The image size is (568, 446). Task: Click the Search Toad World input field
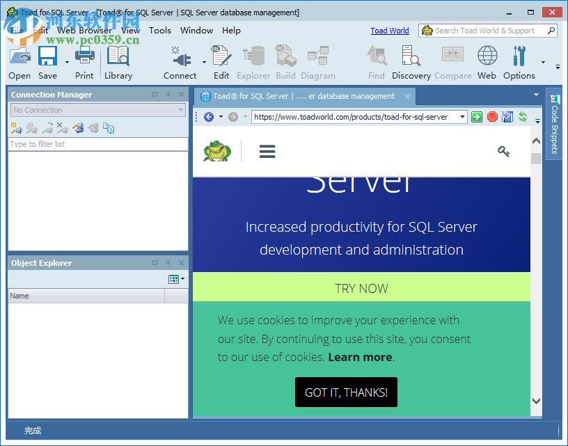(487, 30)
